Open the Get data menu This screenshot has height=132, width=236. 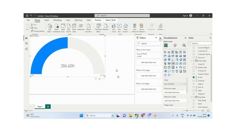click(49, 28)
